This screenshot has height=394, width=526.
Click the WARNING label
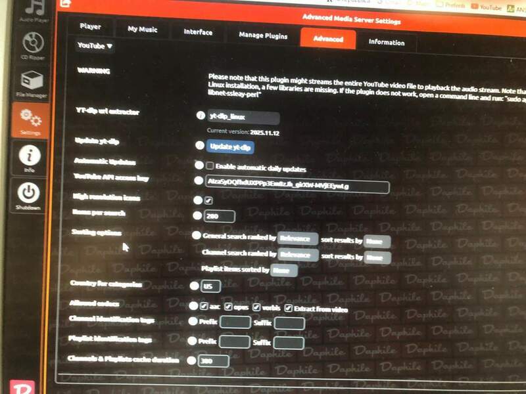coord(93,71)
